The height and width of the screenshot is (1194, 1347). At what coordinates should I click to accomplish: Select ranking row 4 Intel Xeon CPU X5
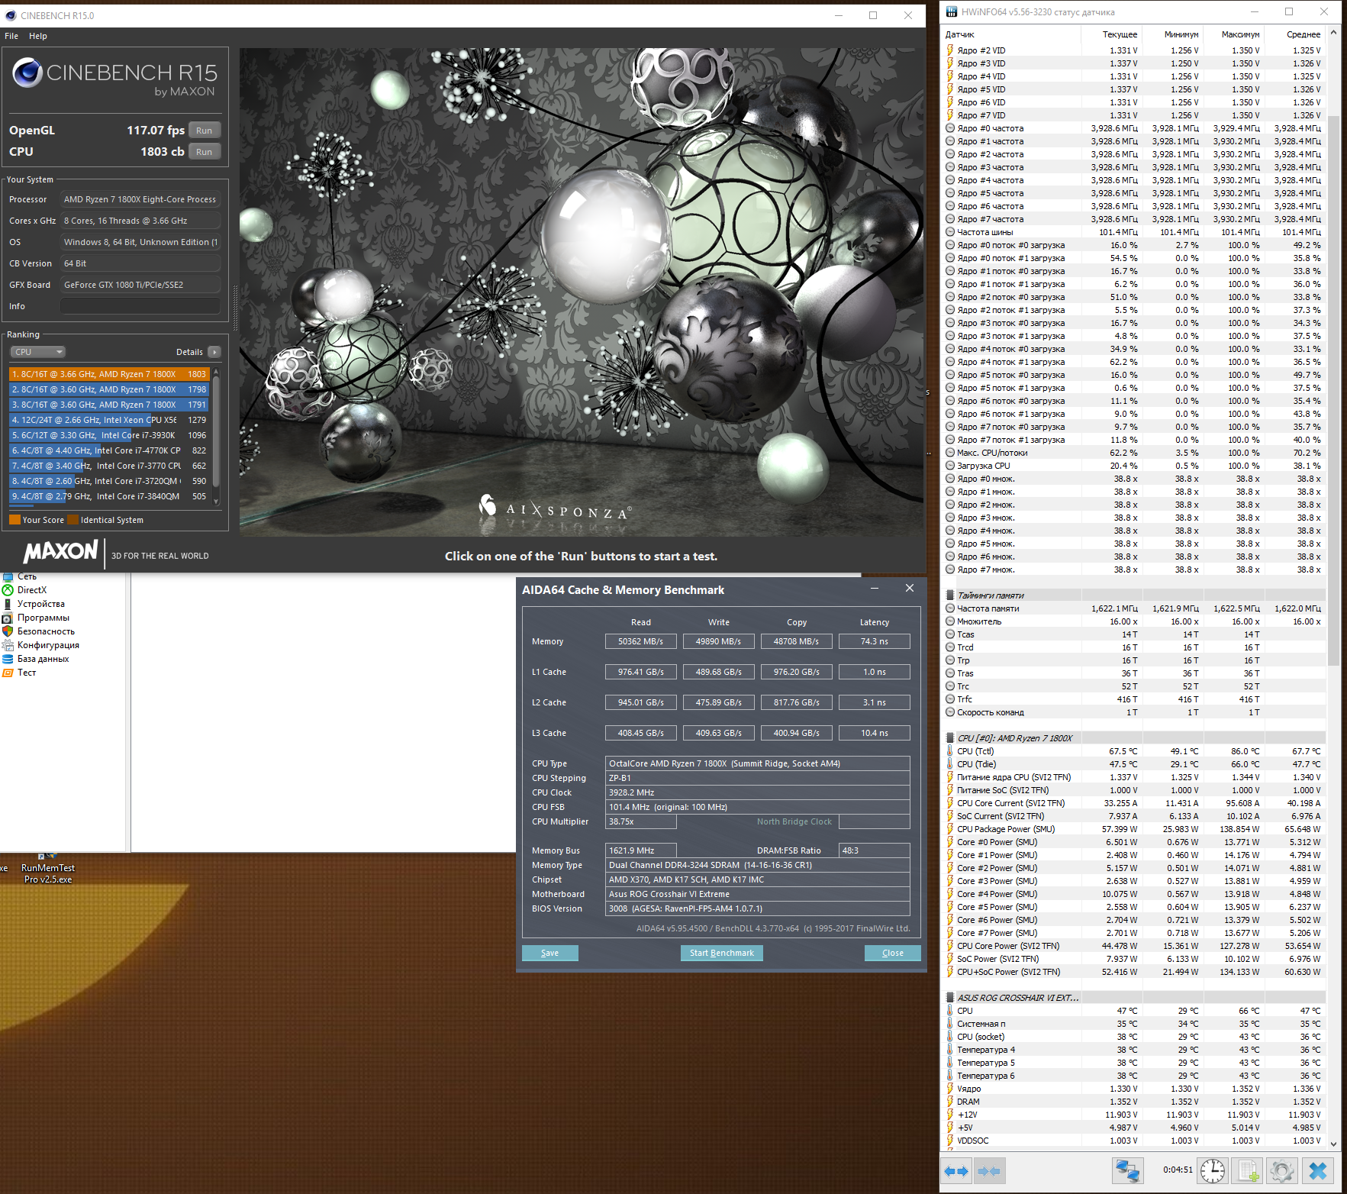pyautogui.click(x=109, y=420)
